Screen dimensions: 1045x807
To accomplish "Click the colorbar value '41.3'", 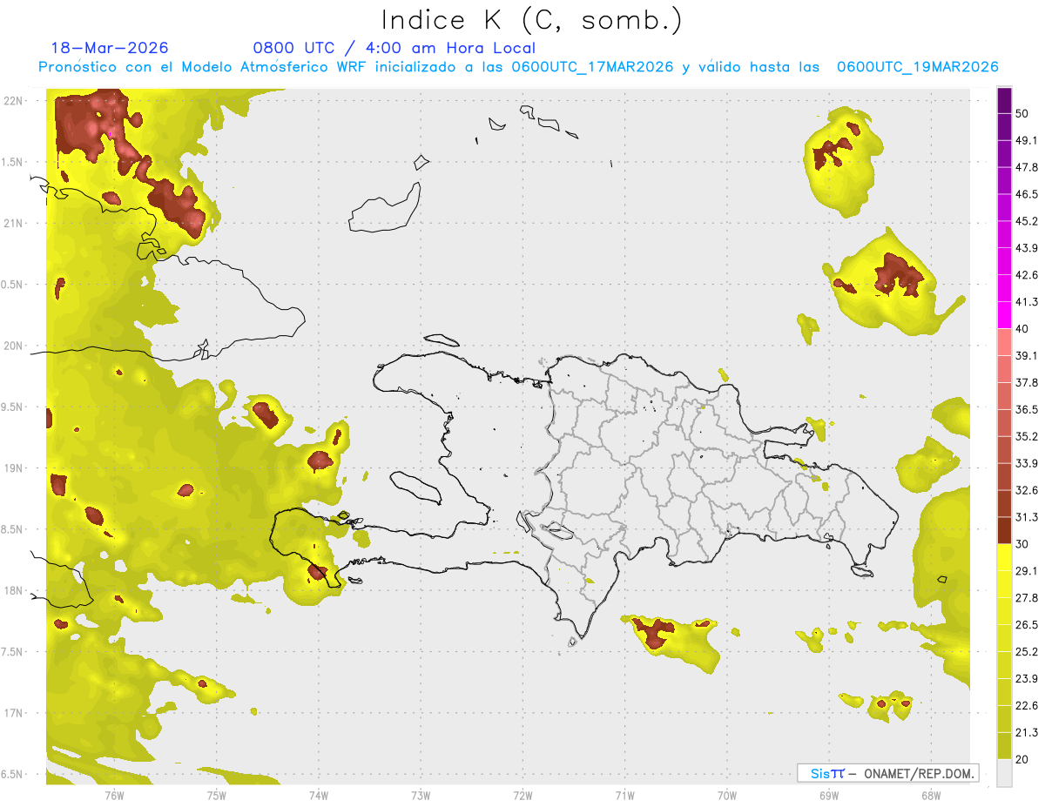I will click(x=1027, y=302).
